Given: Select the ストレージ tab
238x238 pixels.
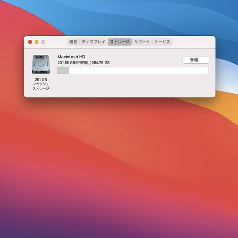Looking at the screenshot, I should pyautogui.click(x=120, y=42).
